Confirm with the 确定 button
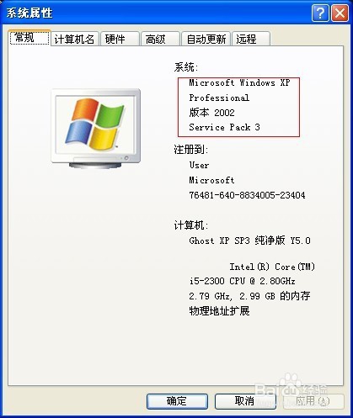This screenshot has height=418, width=353. (177, 401)
